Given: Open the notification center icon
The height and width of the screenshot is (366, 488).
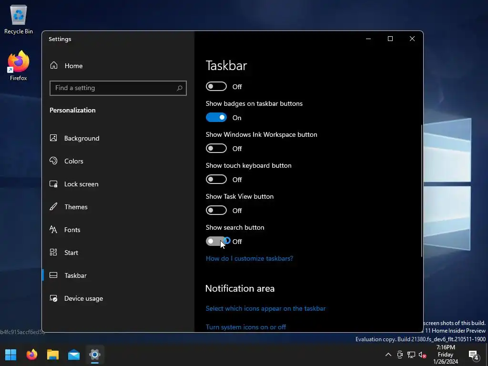Looking at the screenshot, I should [474, 355].
